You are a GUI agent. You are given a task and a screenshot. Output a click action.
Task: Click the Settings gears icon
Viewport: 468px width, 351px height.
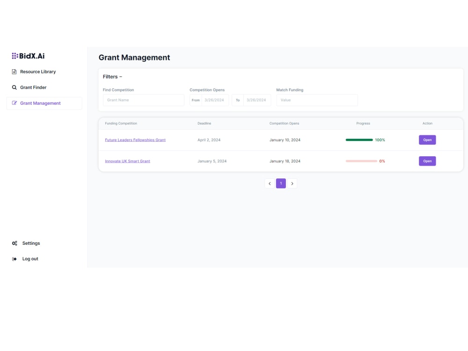point(15,243)
